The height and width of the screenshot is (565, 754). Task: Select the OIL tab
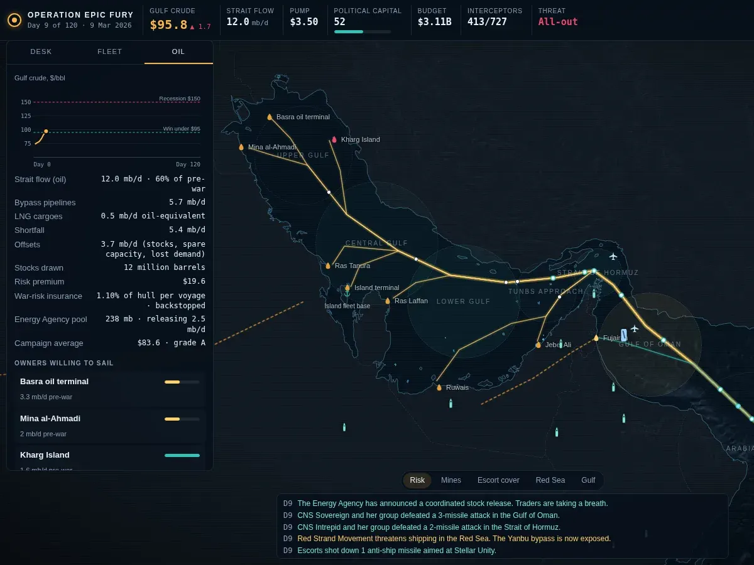178,52
